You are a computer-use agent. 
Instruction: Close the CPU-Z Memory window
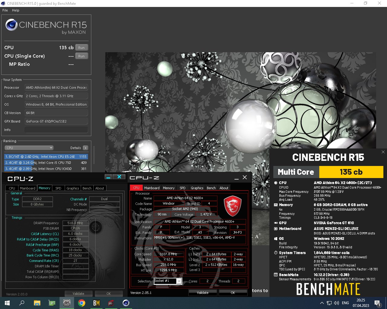119,177
